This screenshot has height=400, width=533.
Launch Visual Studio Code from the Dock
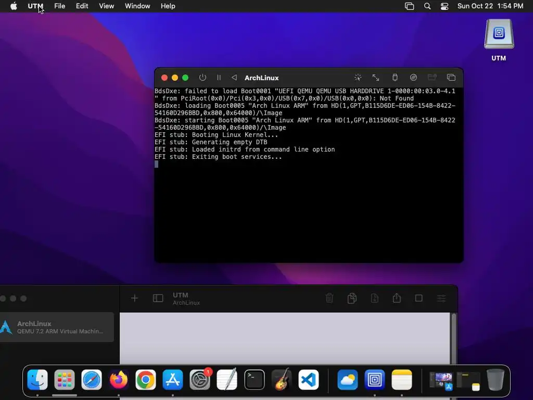tap(308, 379)
